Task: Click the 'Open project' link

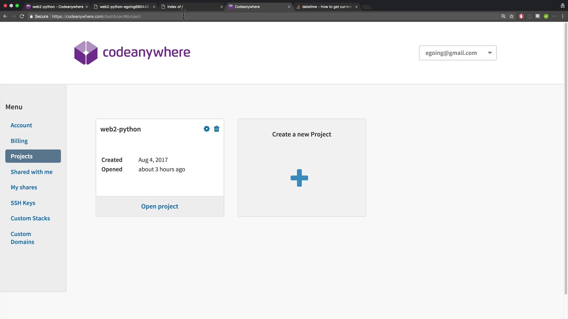Action: pos(160,206)
